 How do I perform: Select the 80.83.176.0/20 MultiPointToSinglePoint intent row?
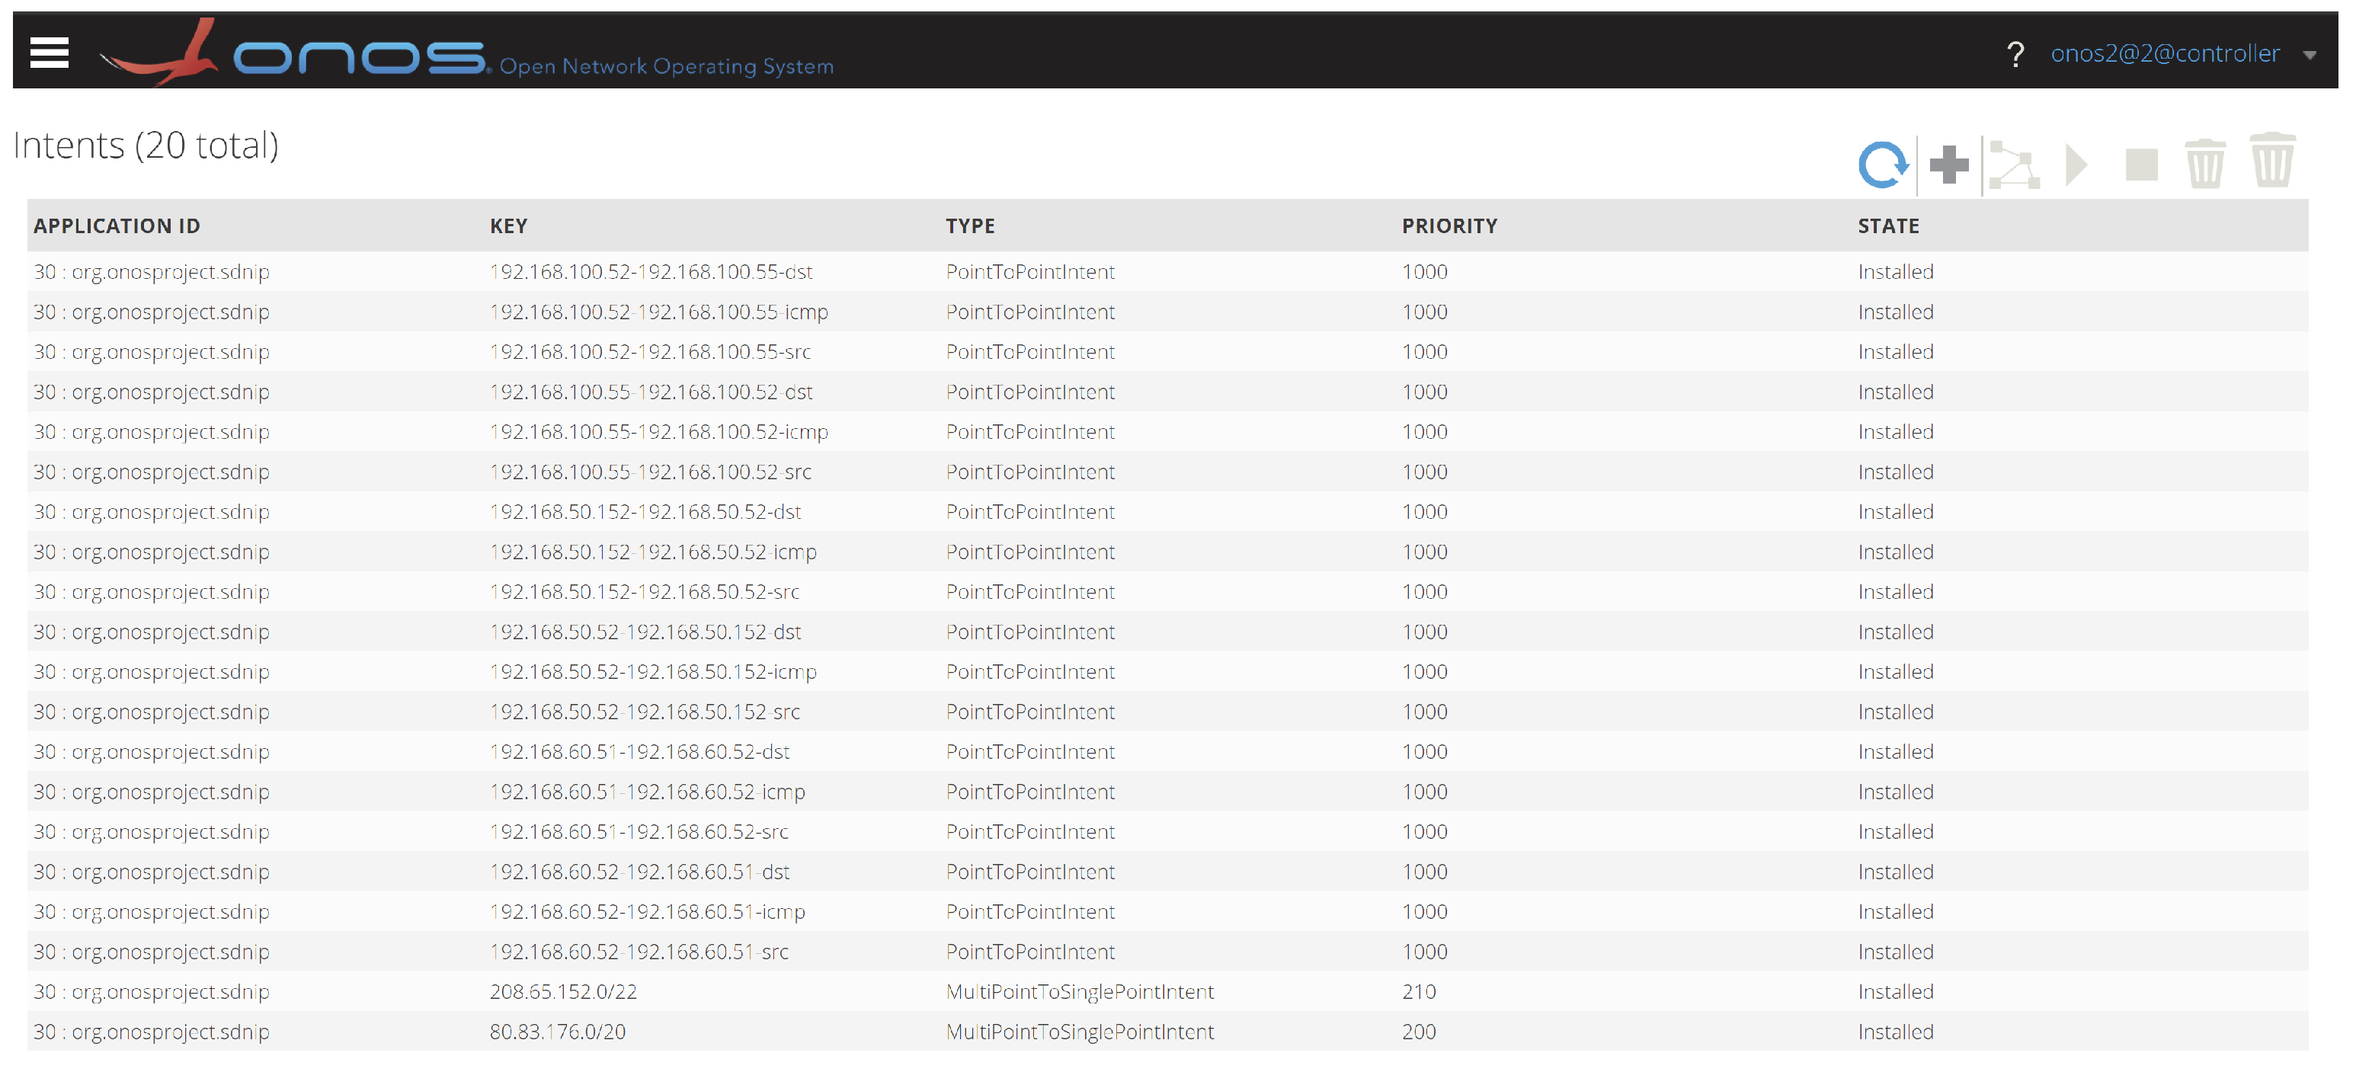pyautogui.click(x=558, y=1032)
